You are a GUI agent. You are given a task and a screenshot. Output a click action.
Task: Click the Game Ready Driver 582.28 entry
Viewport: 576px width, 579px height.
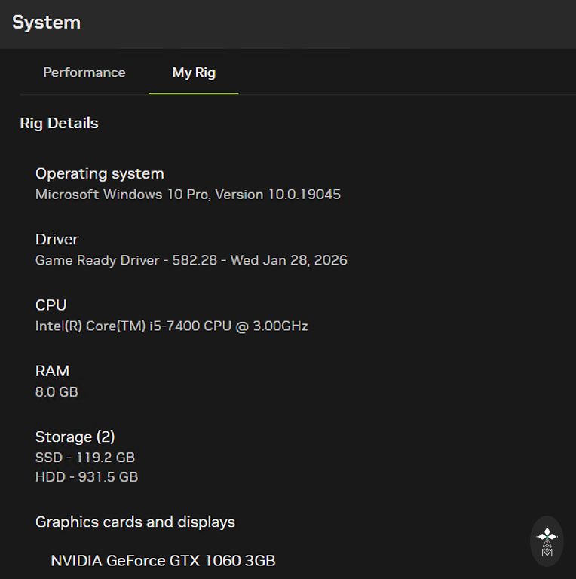coord(191,260)
